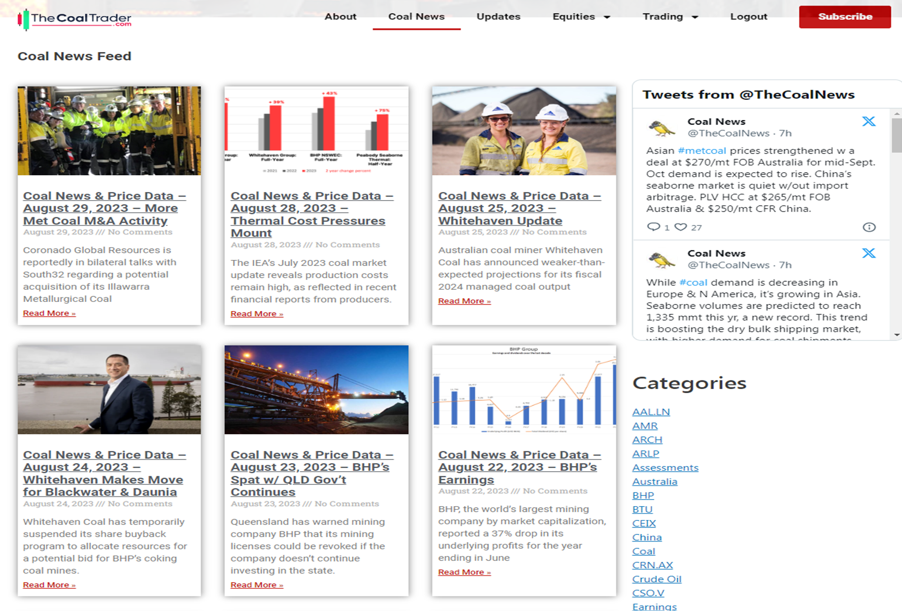The width and height of the screenshot is (902, 611).
Task: Click thumbnail of two women in hard hats
Action: (x=524, y=131)
